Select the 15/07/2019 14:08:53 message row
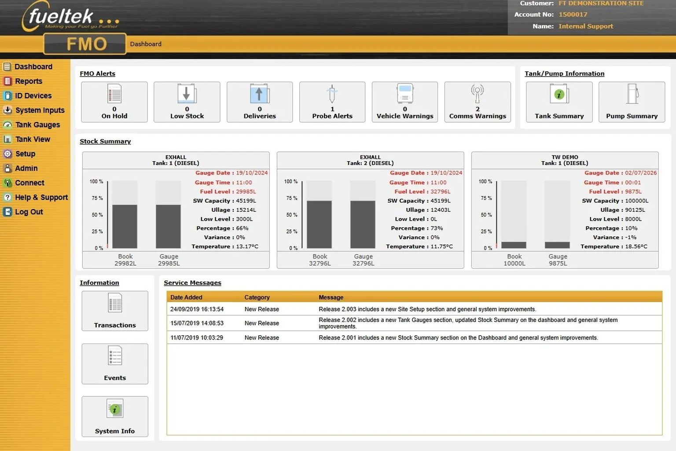The width and height of the screenshot is (676, 451). pos(414,323)
